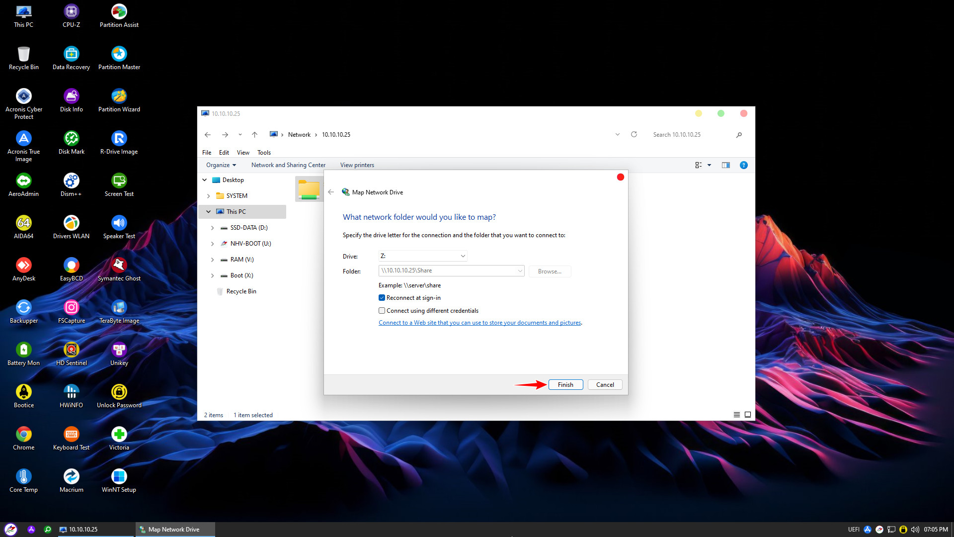Expand the Folder path dropdown arrow

[x=520, y=271]
